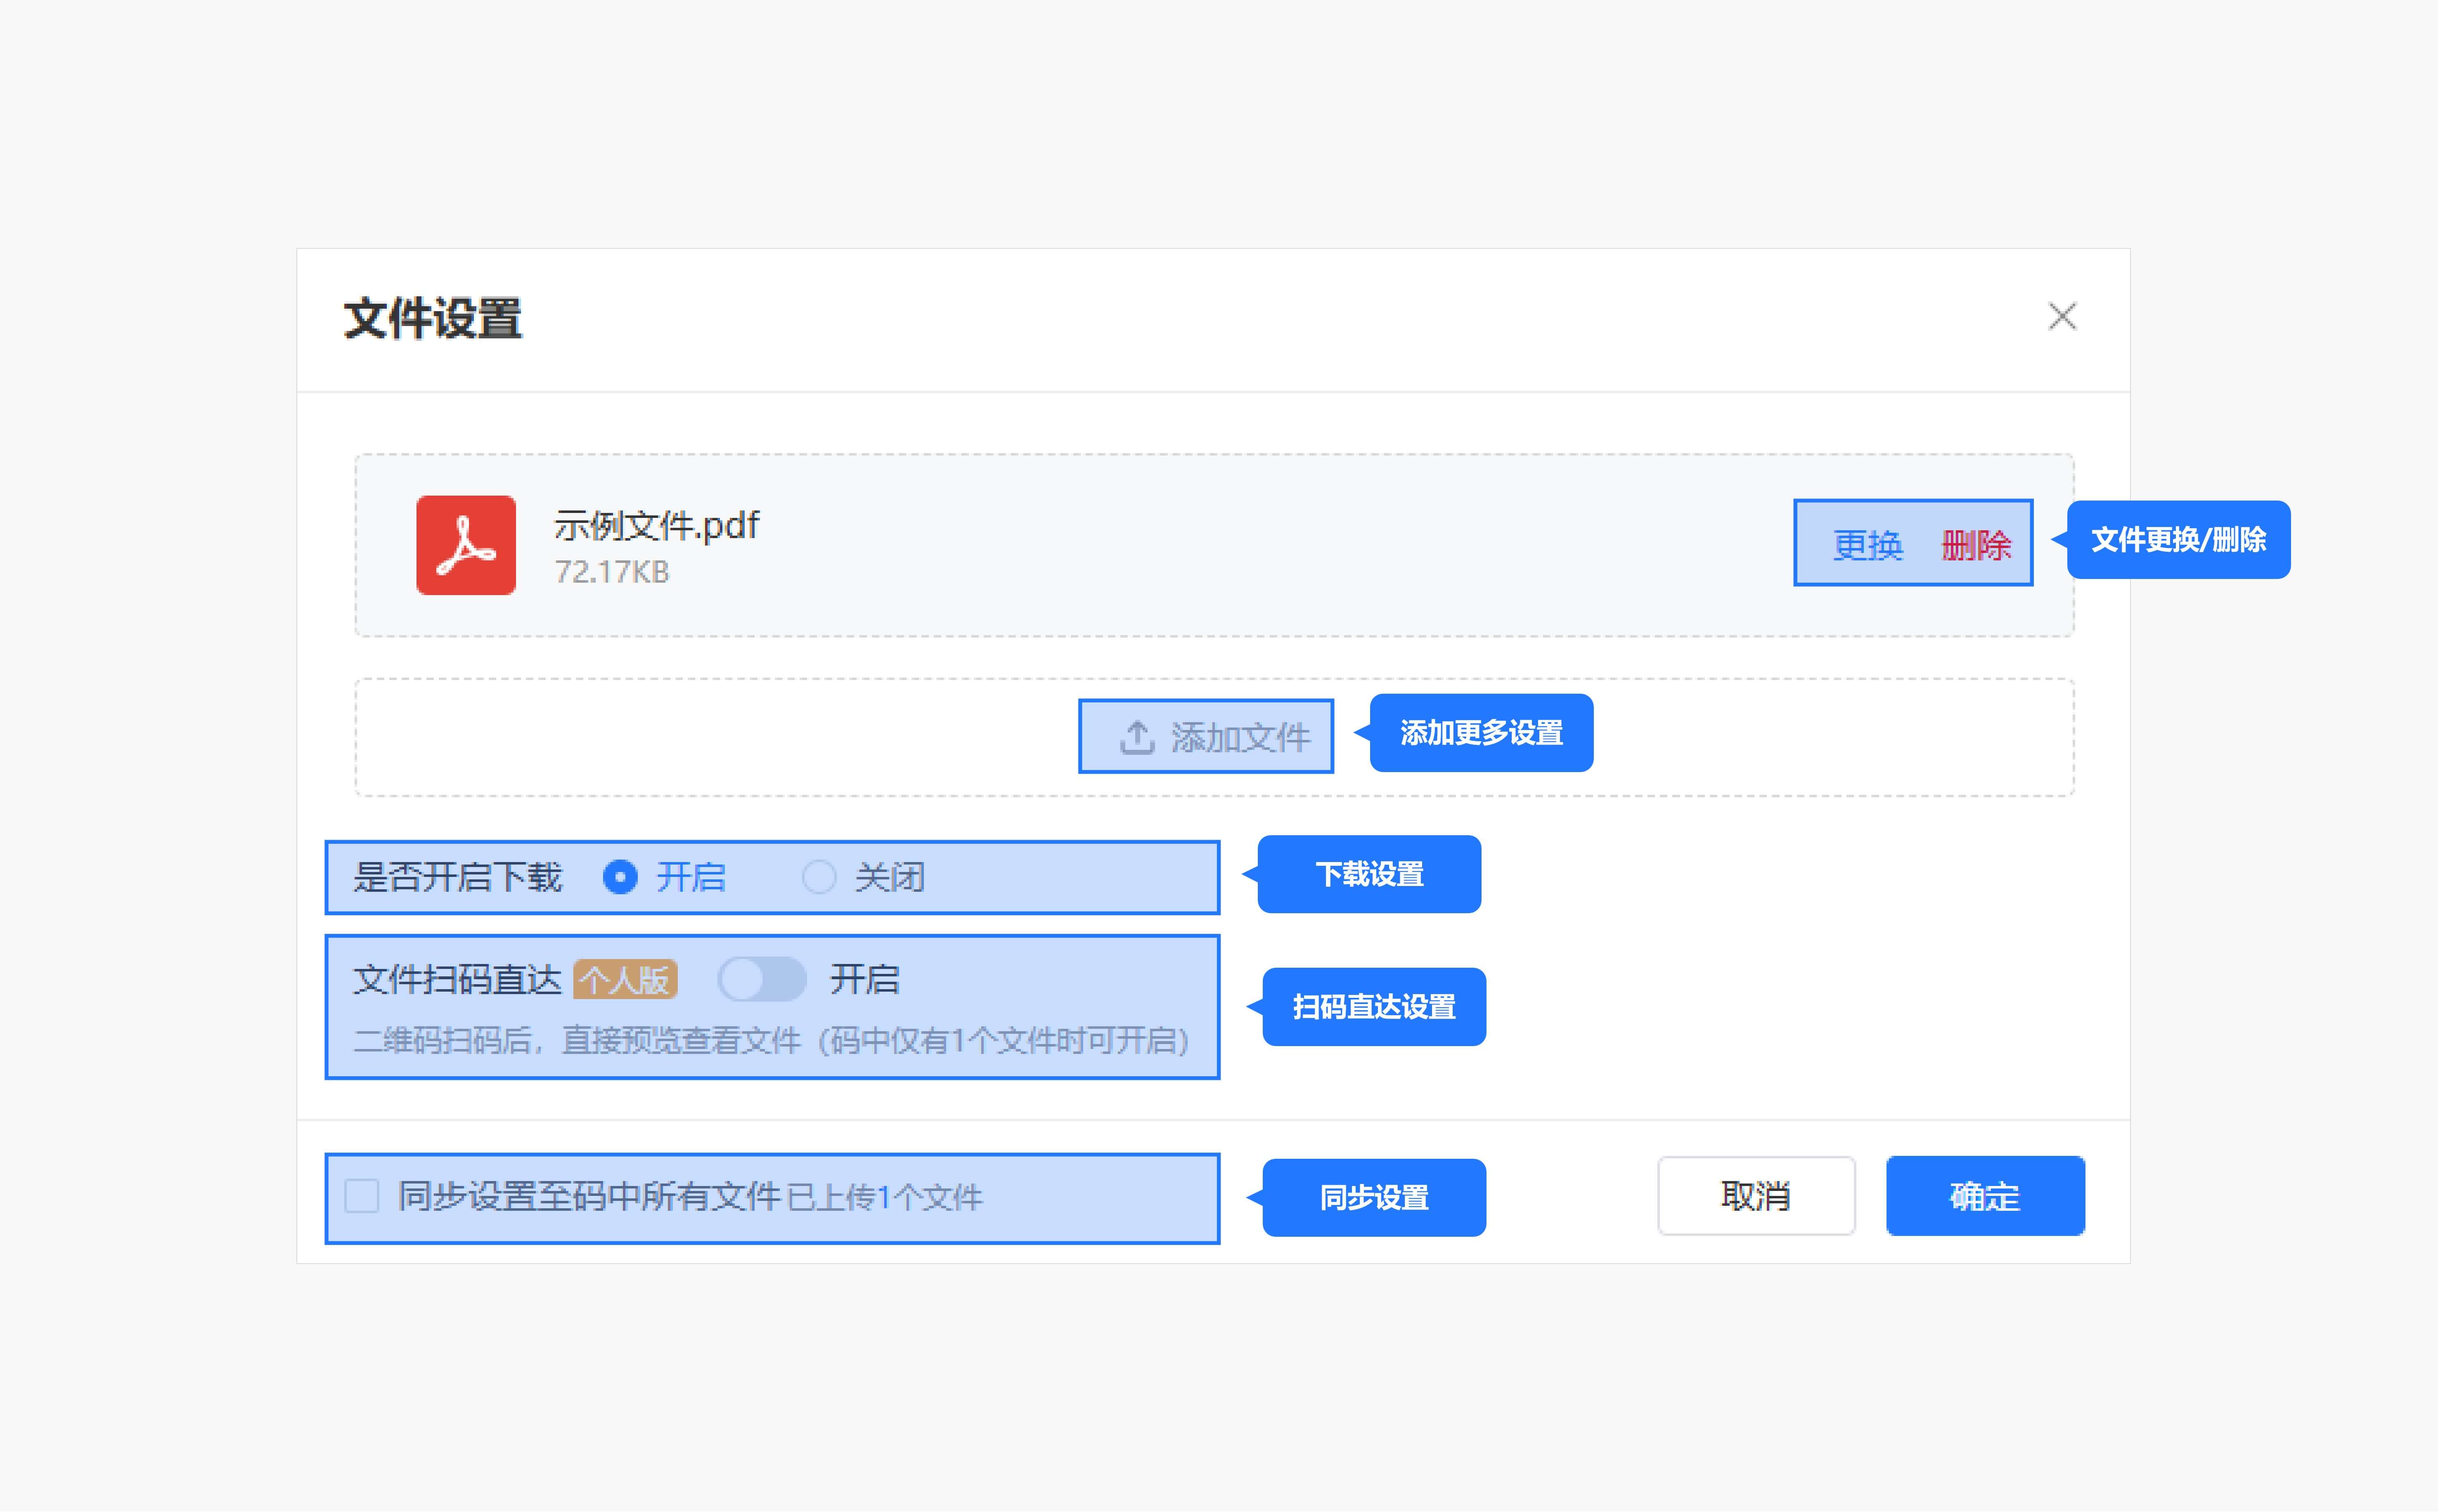The image size is (2438, 1512).
Task: Click the 示例文件.pdf file name
Action: click(x=657, y=525)
